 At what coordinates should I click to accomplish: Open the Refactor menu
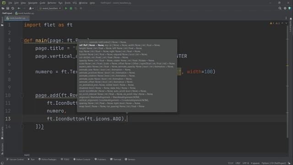(52, 3)
